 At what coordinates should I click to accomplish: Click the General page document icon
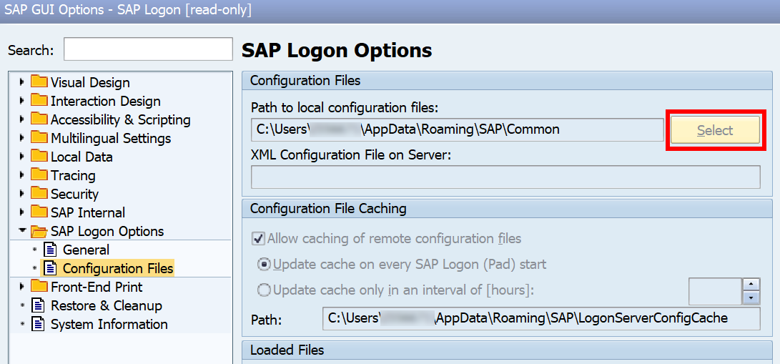pos(51,250)
